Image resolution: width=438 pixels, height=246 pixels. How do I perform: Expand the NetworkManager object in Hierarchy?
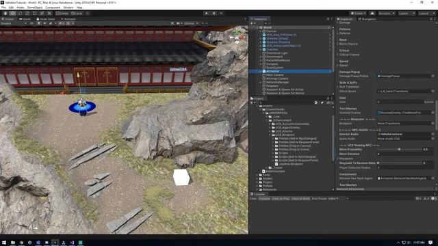click(260, 82)
